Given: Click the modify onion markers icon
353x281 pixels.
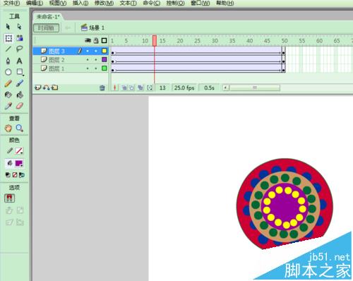Looking at the screenshot, I should pyautogui.click(x=150, y=88).
